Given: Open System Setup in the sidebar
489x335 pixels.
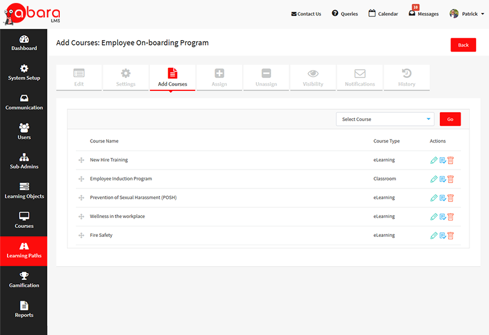Looking at the screenshot, I should 24,73.
